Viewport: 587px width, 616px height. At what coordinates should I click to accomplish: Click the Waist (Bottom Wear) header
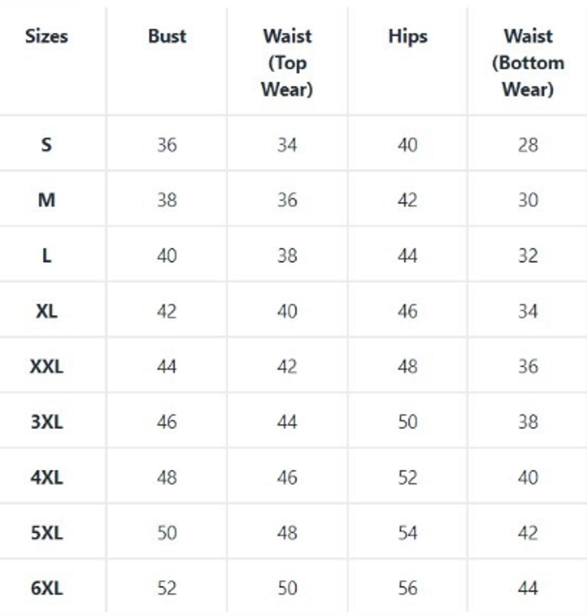tap(528, 63)
